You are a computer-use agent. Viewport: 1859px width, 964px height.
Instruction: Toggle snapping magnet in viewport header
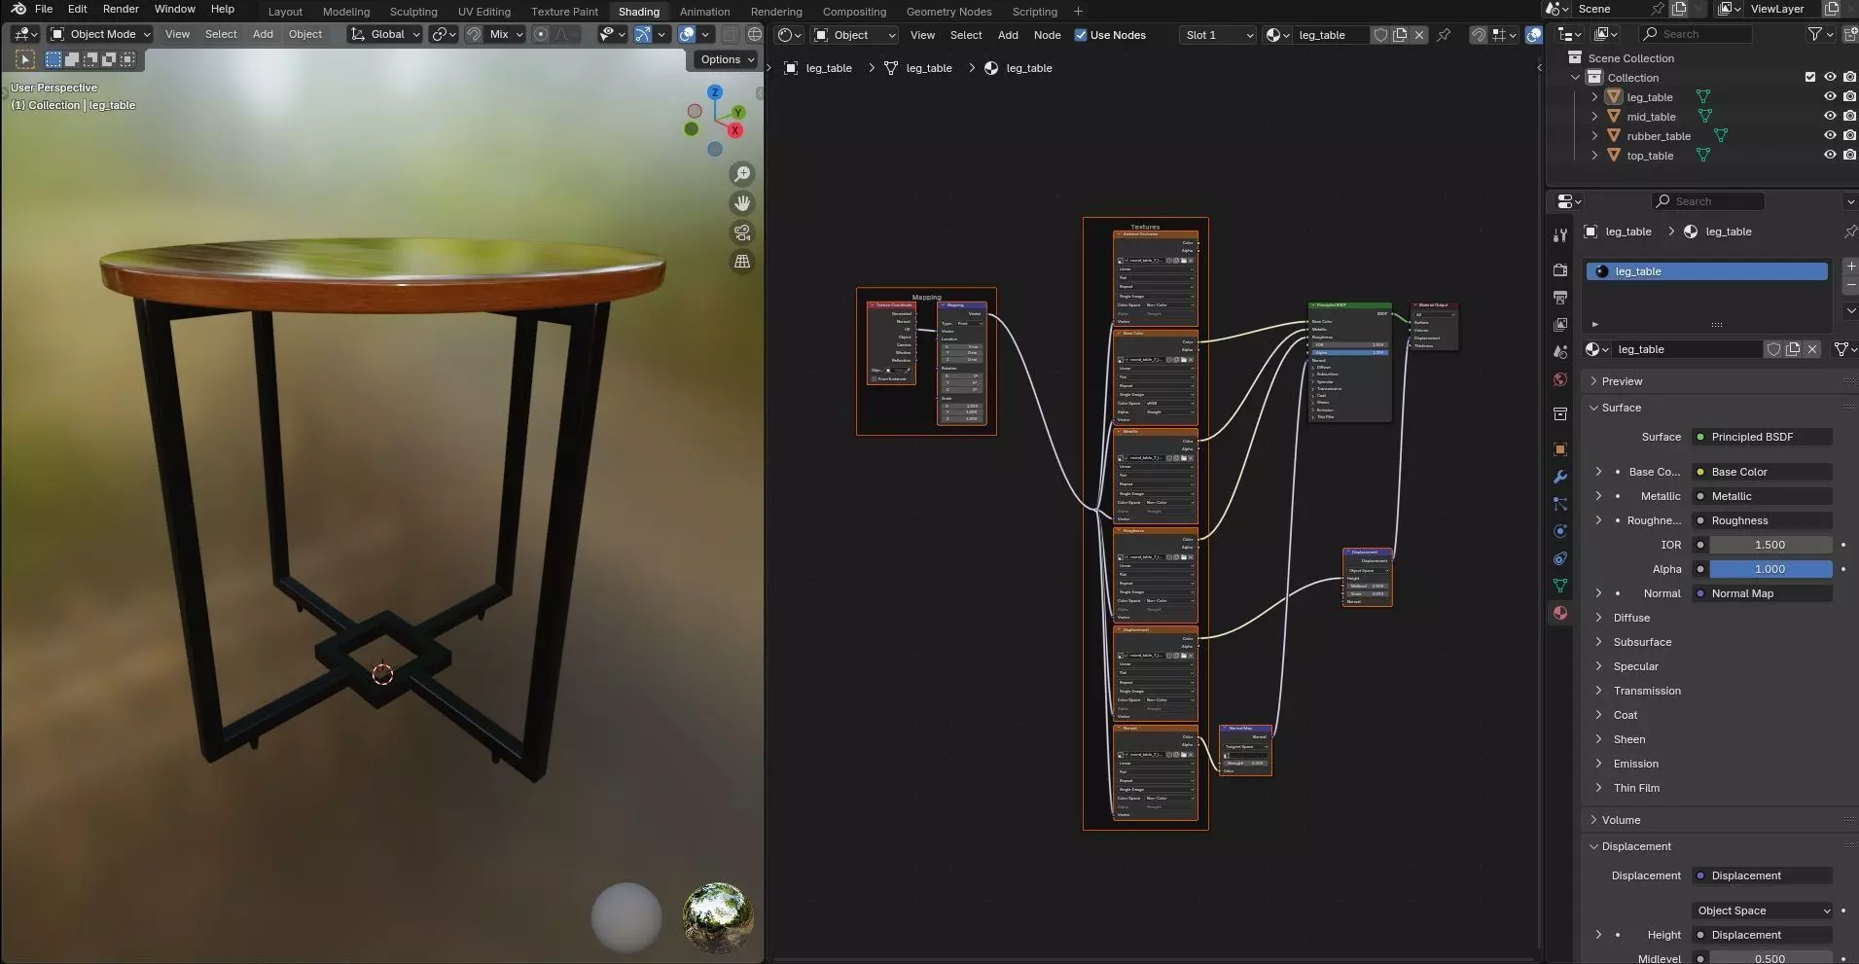[x=474, y=34]
